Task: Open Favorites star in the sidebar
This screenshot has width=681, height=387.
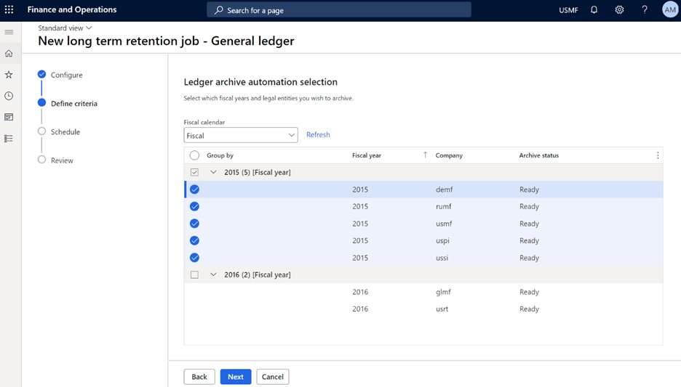Action: coord(9,75)
